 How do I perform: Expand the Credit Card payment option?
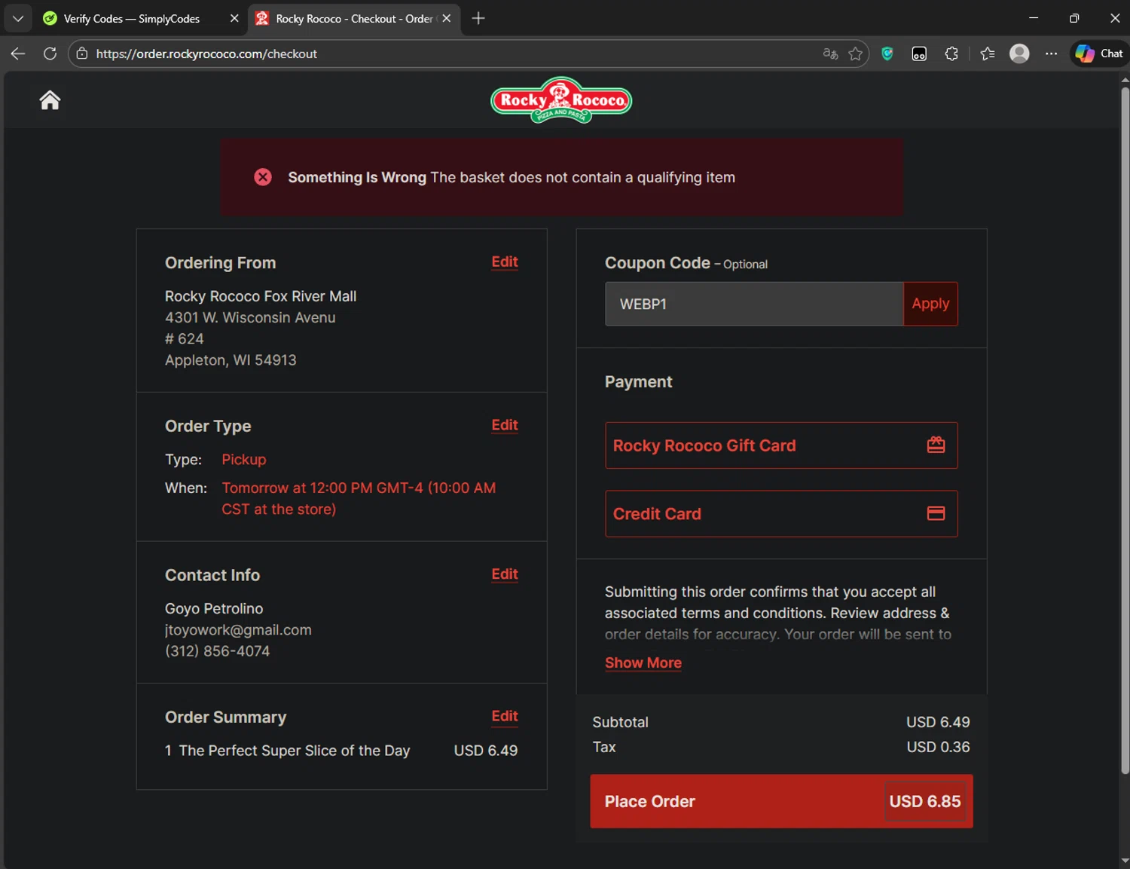click(x=781, y=514)
